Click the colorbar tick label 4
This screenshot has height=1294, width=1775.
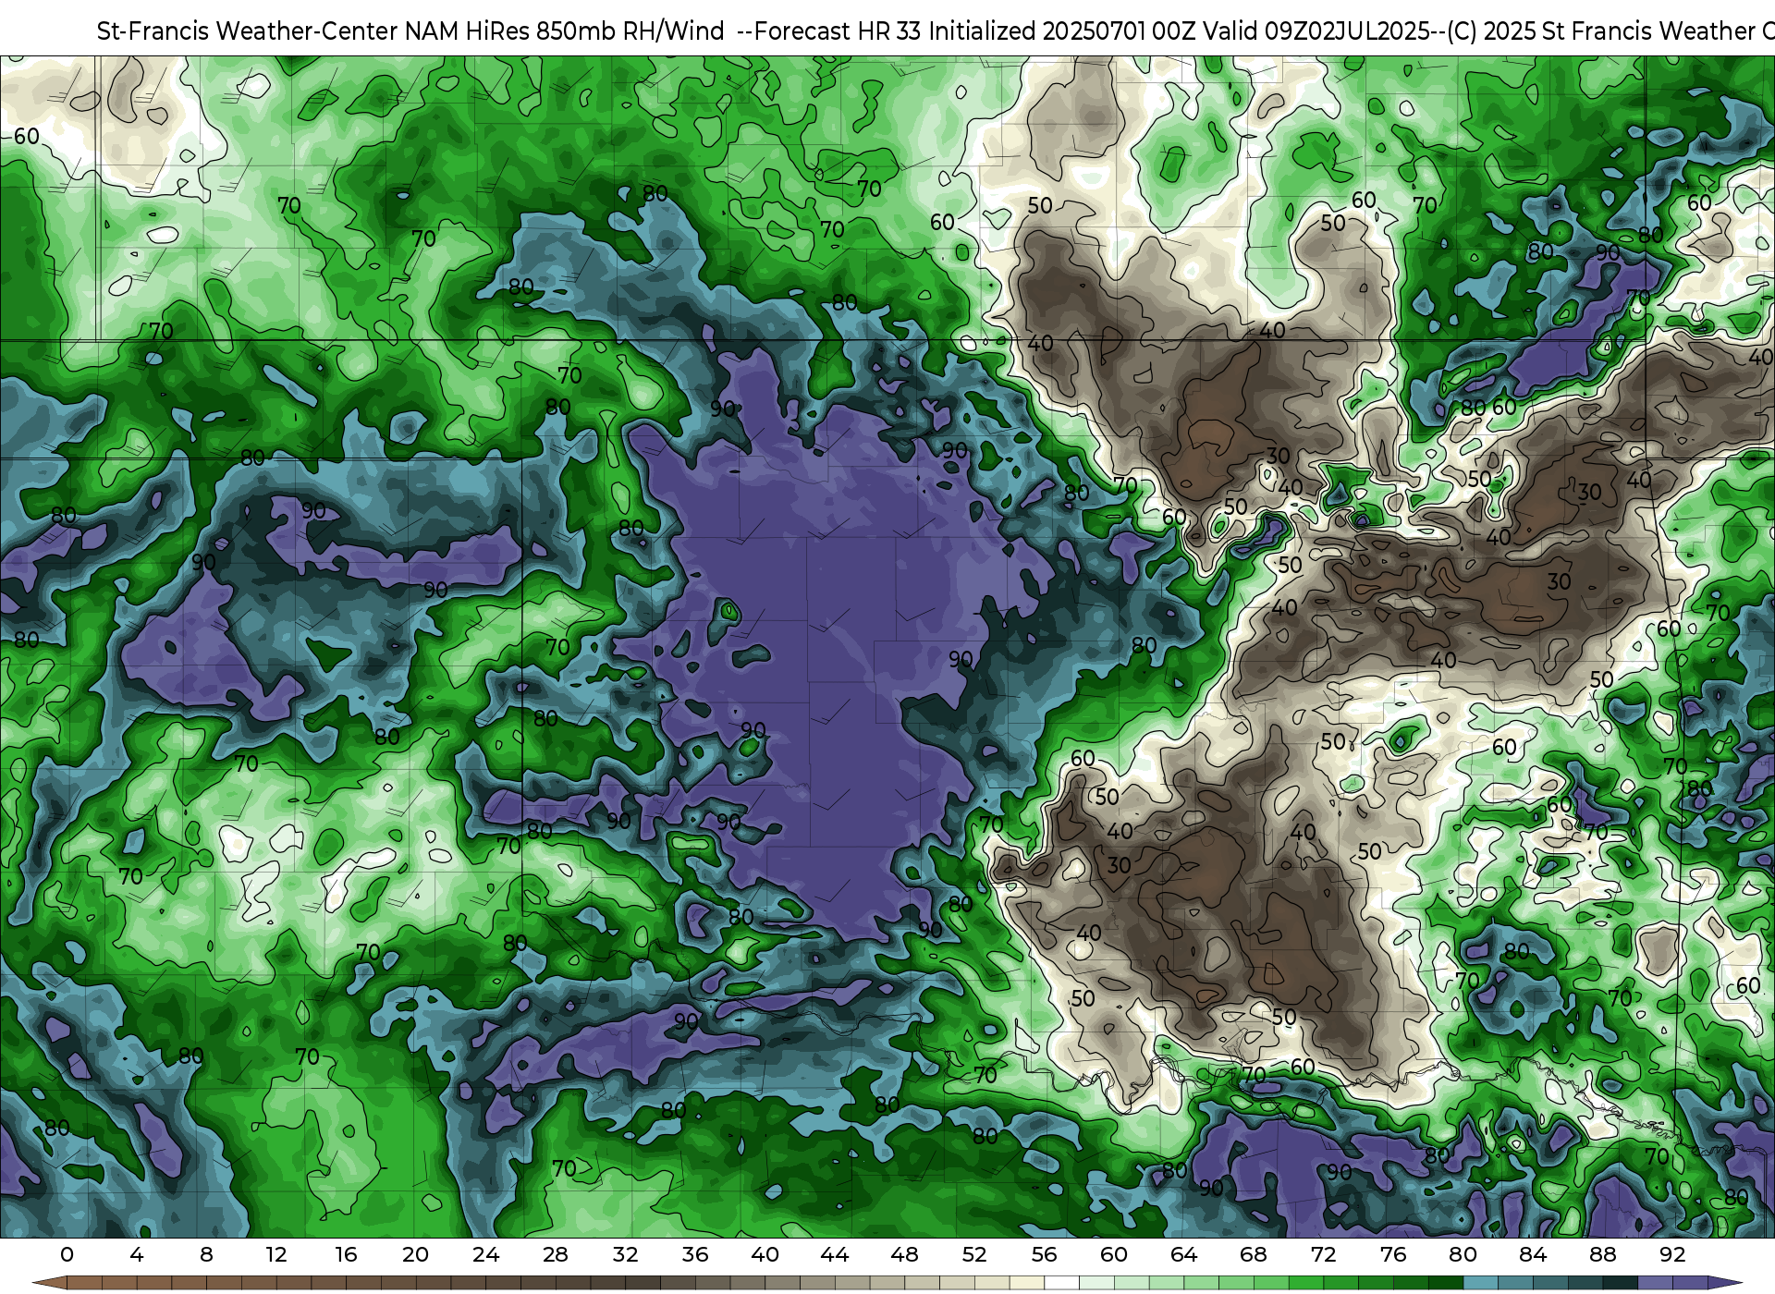[137, 1254]
